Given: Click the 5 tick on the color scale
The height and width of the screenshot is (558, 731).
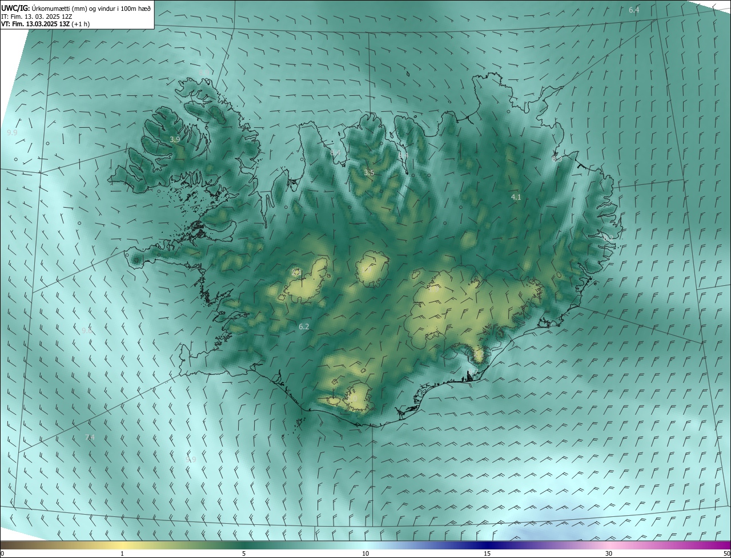Looking at the screenshot, I should 244,554.
